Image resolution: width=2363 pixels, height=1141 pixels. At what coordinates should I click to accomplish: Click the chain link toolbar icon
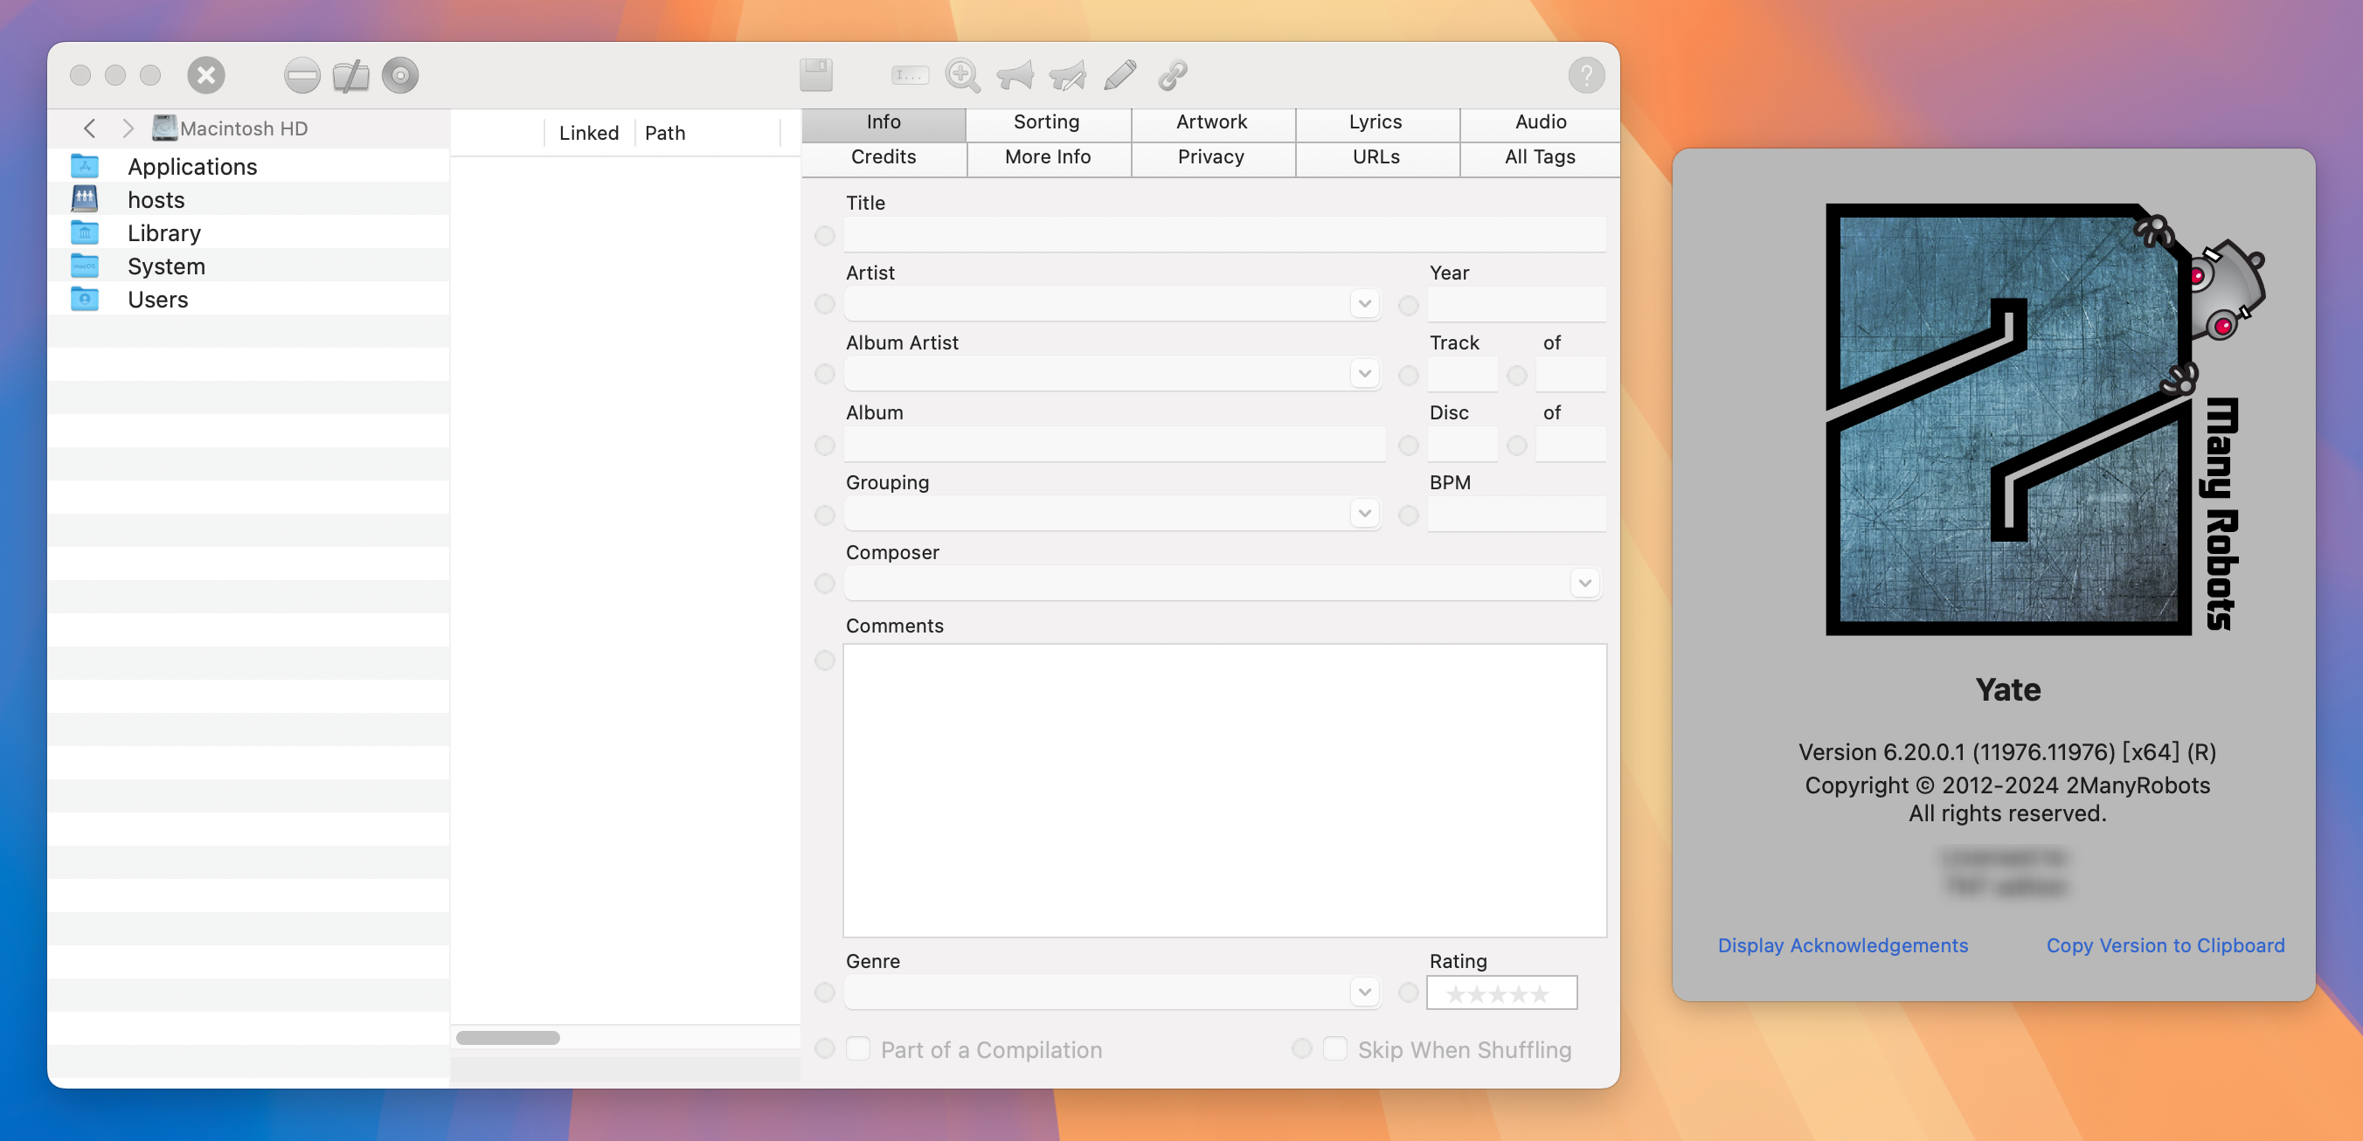(1173, 75)
